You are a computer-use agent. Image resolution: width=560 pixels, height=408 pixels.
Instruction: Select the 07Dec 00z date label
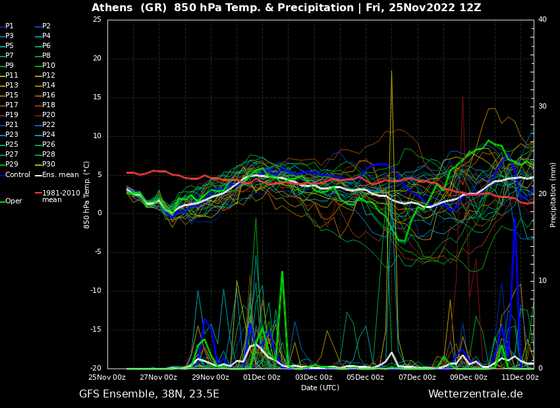418,377
